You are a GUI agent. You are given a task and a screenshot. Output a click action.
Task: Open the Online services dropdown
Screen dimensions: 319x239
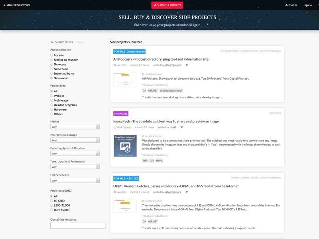[75, 180]
